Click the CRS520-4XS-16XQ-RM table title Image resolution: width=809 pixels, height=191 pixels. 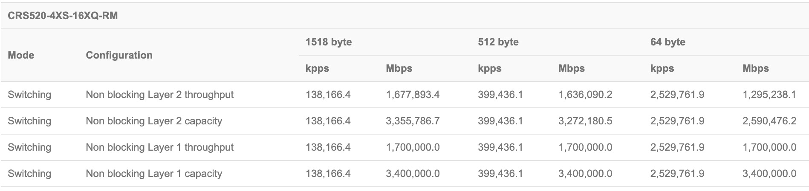point(63,16)
